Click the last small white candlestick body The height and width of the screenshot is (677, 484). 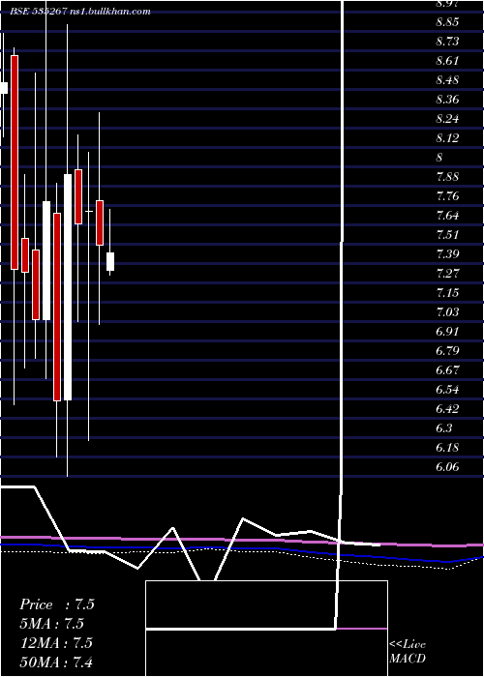110,262
